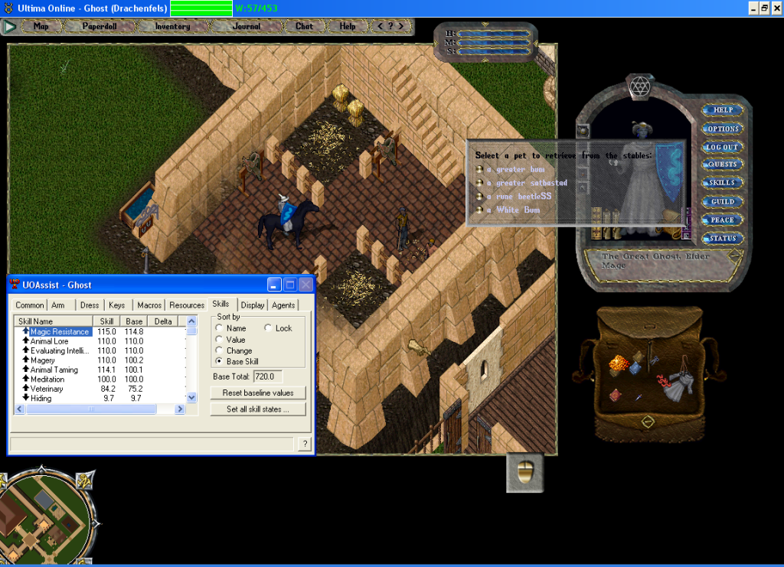Open the Agents tab in UOAssist

(x=283, y=305)
